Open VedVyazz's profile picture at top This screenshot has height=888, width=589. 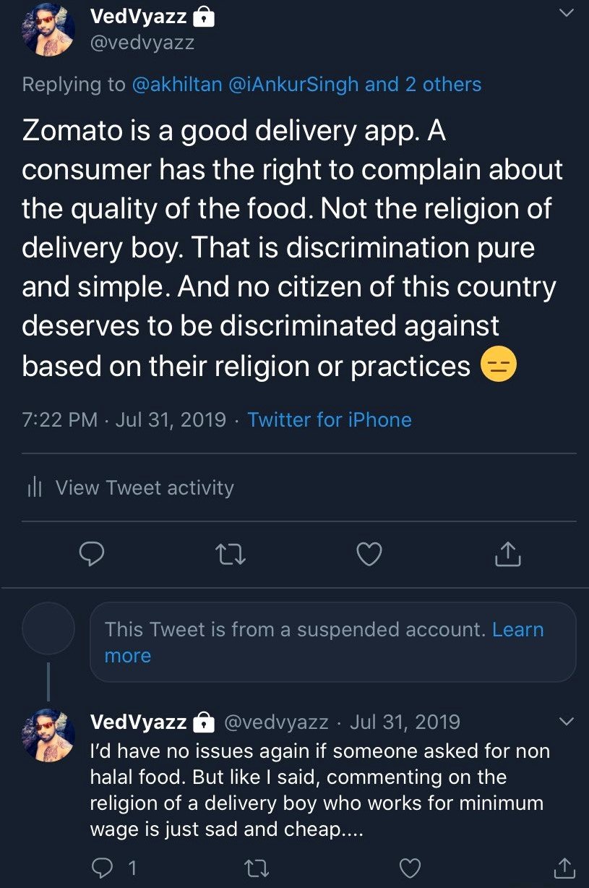[49, 29]
